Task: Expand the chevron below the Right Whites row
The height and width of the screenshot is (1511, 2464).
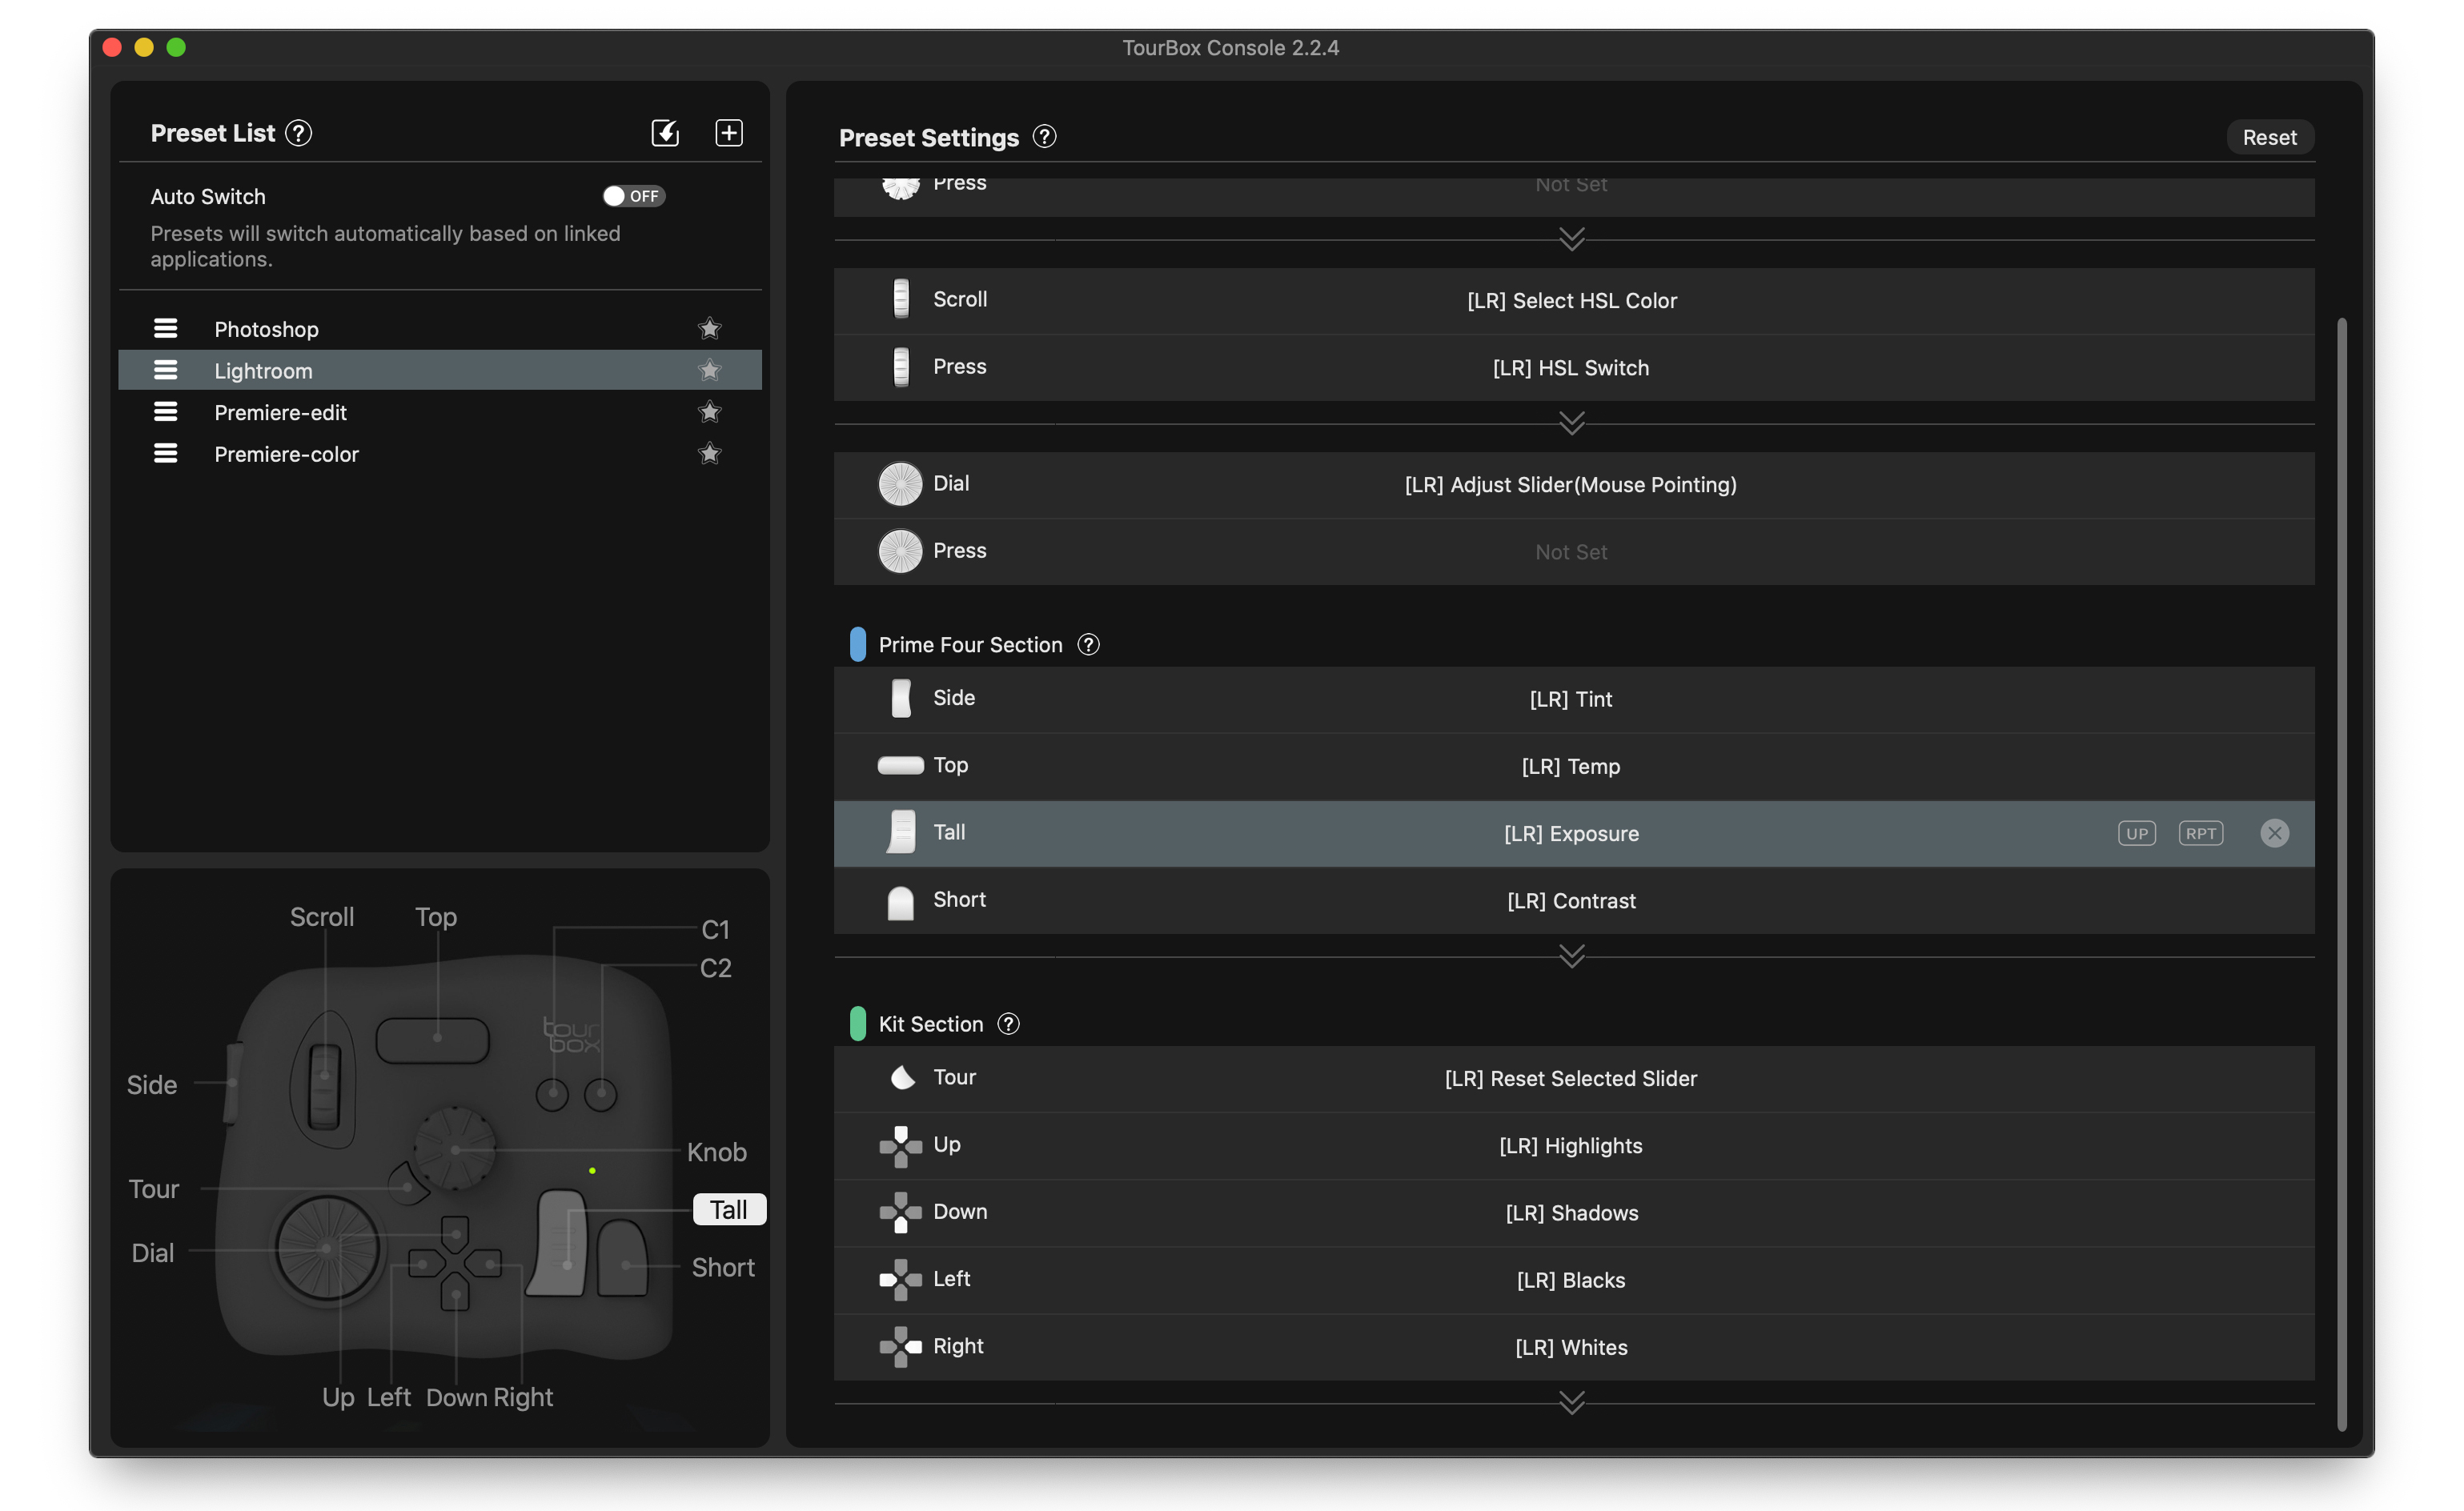Action: coord(1572,1403)
